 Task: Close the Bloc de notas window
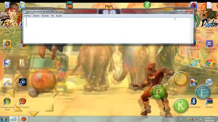tap(190, 11)
